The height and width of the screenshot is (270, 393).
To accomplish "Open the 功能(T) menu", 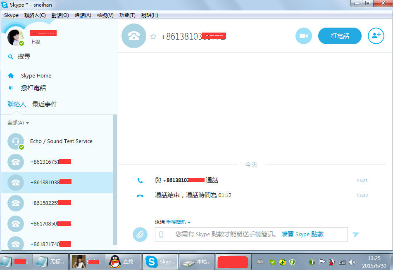I will tap(127, 15).
